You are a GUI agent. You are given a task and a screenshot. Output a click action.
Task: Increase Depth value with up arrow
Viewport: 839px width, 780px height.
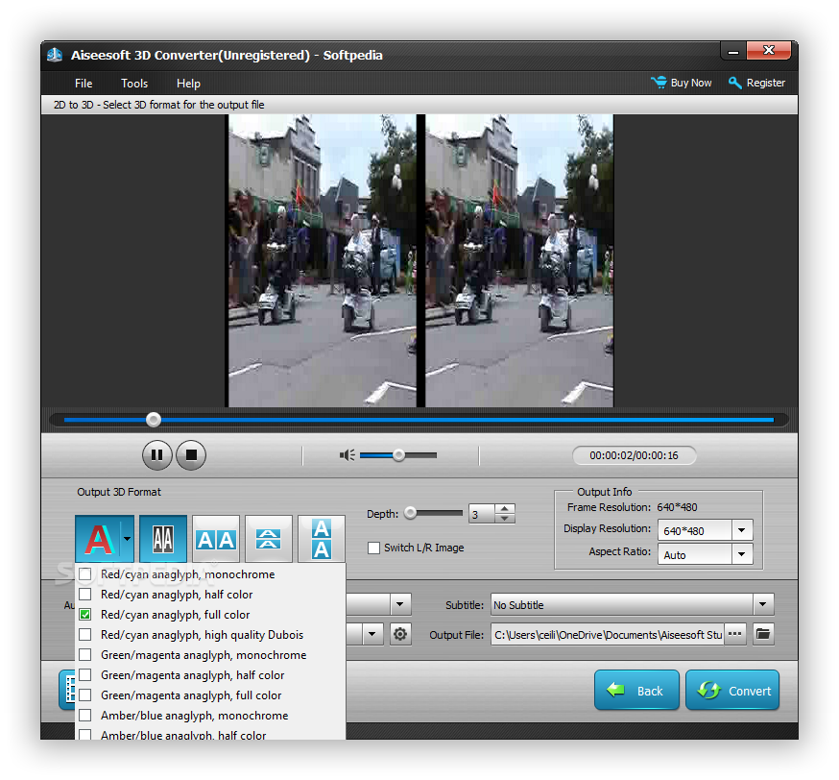[x=505, y=508]
